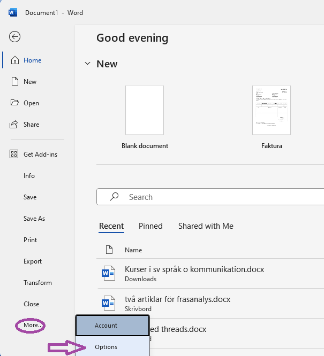Screen dimensions: 324x356
Task: Click More... at sidebar bottom
Action: point(33,325)
